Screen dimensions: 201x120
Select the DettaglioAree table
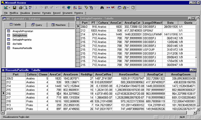[20, 35]
